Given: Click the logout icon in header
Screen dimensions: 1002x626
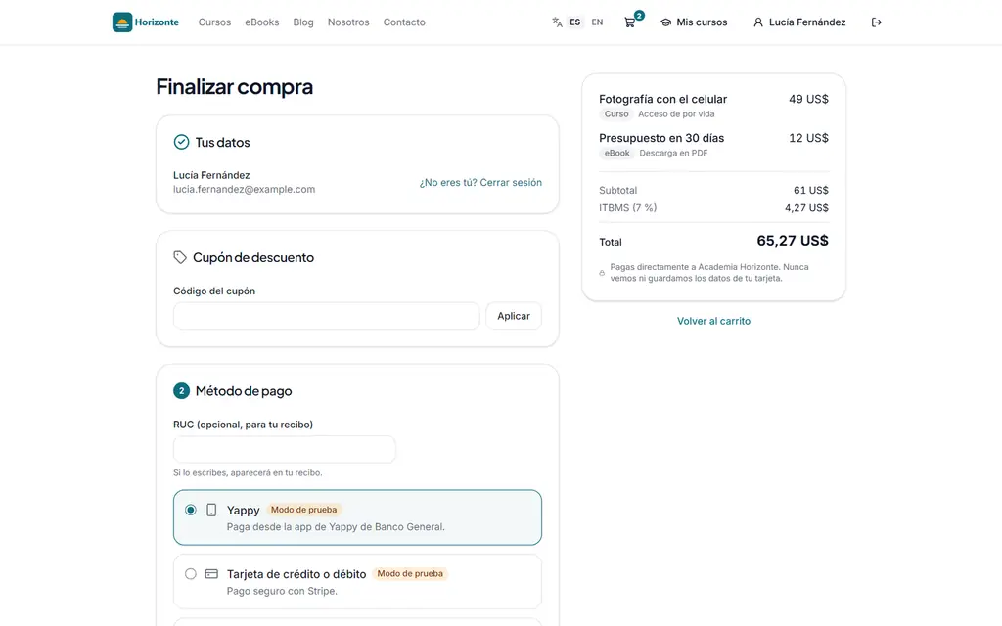Looking at the screenshot, I should pos(876,22).
